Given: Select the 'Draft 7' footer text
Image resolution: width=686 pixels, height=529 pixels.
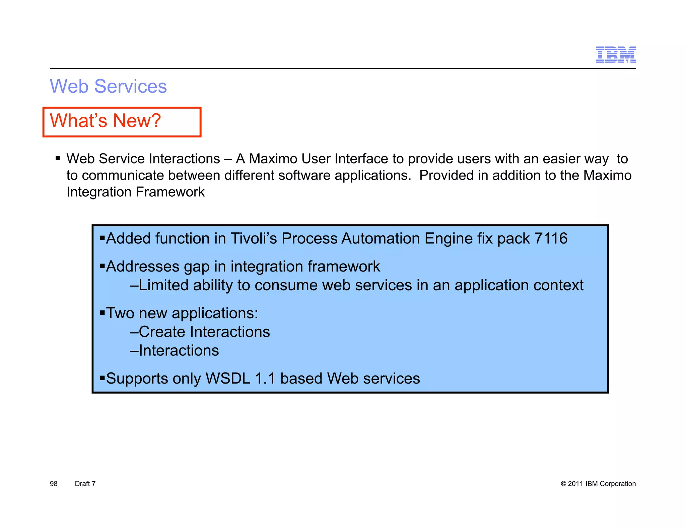Looking at the screenshot, I should 85,484.
